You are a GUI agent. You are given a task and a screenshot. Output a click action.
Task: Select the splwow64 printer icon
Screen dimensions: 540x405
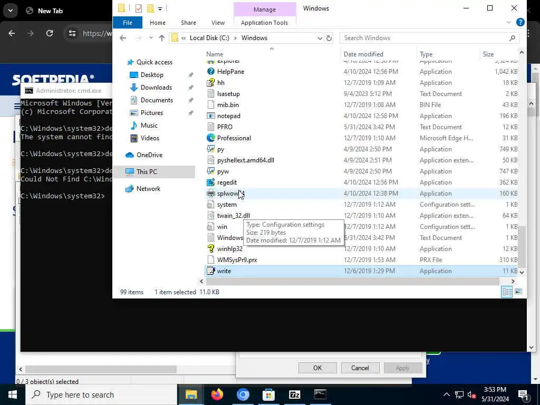(211, 193)
